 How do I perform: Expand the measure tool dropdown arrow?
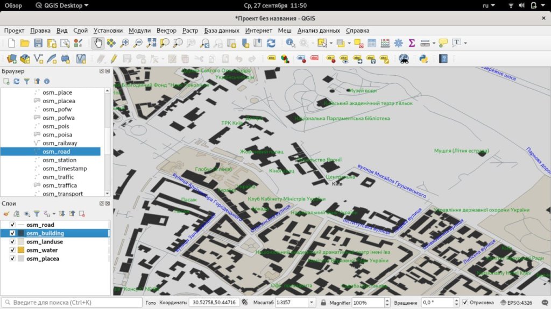[433, 43]
